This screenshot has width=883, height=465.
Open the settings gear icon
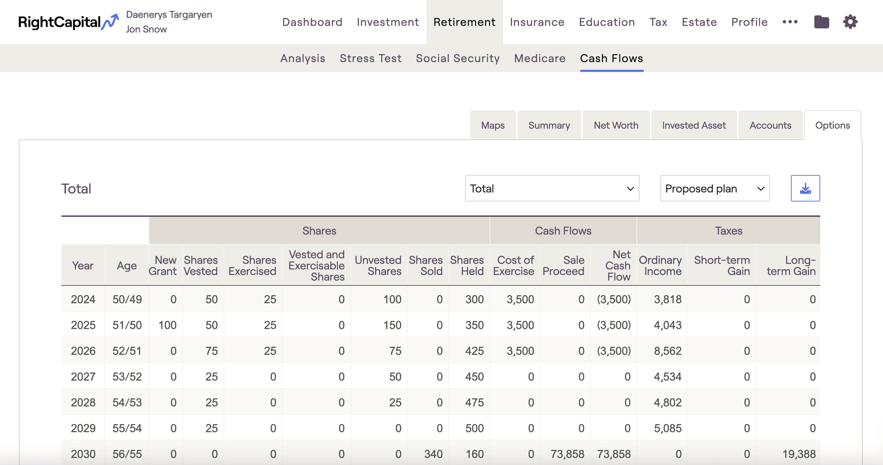(x=850, y=22)
